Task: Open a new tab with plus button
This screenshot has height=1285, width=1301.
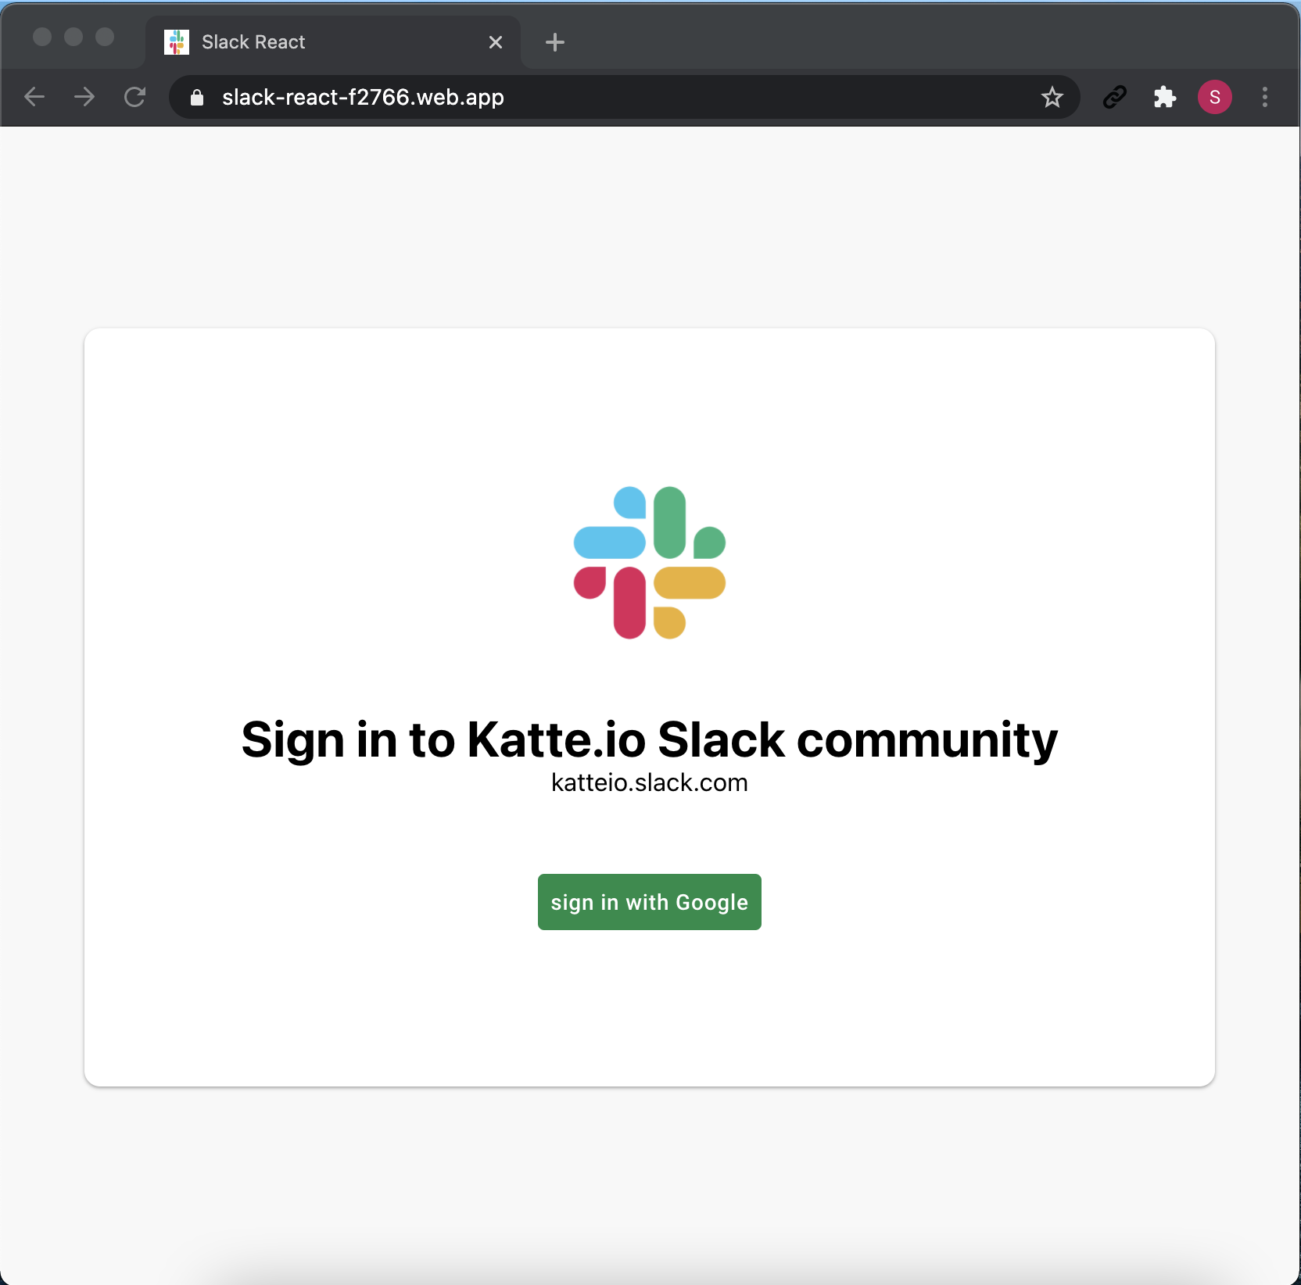Action: [555, 42]
